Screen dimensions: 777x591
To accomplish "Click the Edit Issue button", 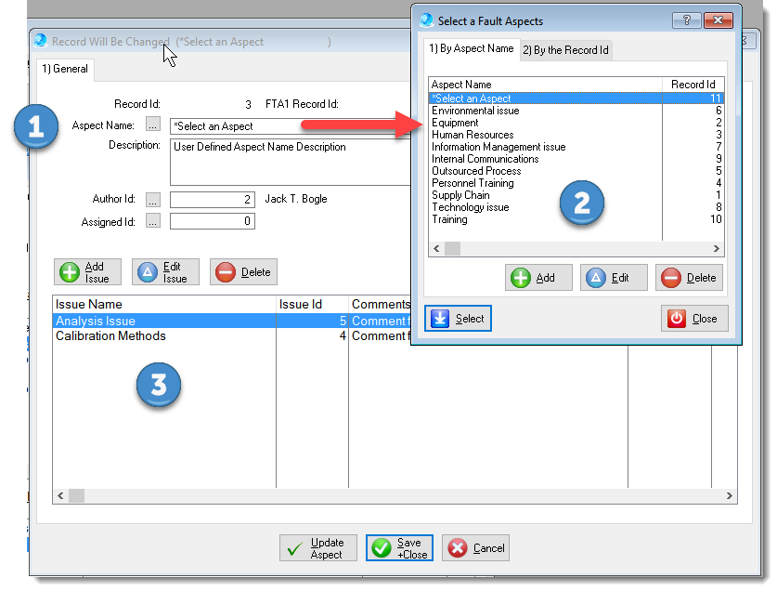I will pyautogui.click(x=164, y=272).
